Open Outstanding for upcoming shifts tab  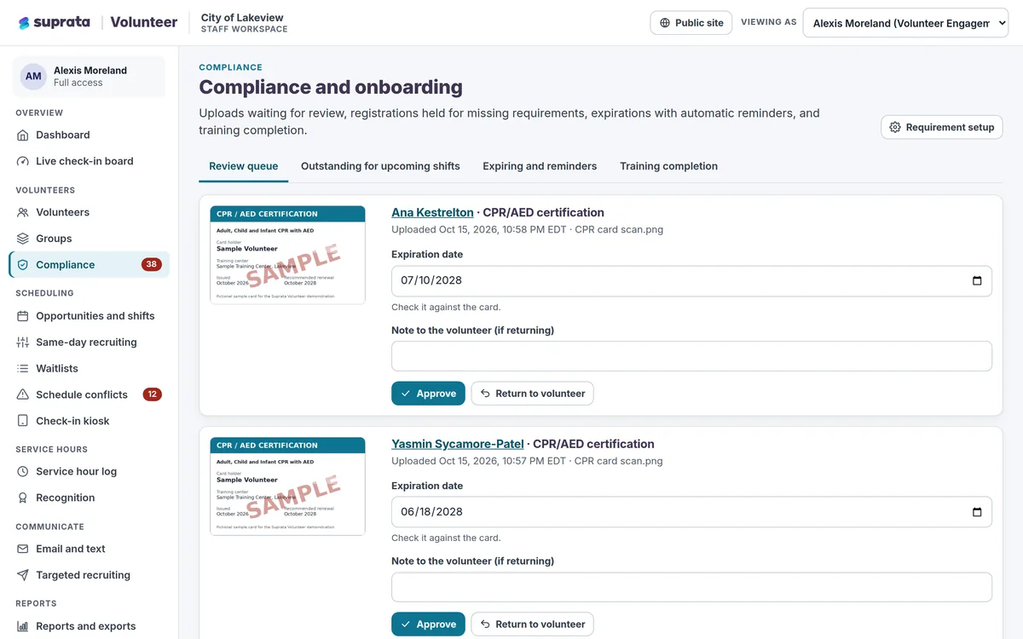(380, 166)
